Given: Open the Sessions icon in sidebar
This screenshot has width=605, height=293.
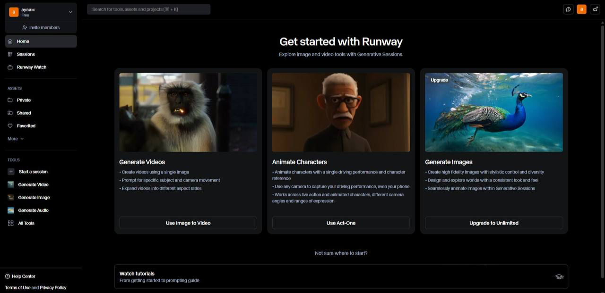Looking at the screenshot, I should click(x=10, y=54).
